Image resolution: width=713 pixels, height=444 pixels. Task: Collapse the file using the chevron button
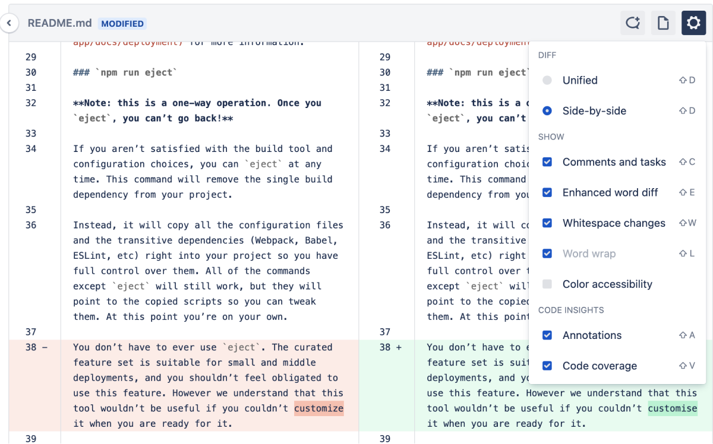click(9, 23)
